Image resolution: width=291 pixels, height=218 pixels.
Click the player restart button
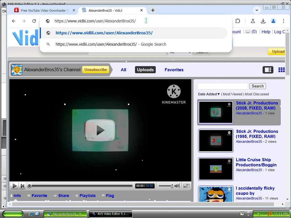(x=22, y=186)
